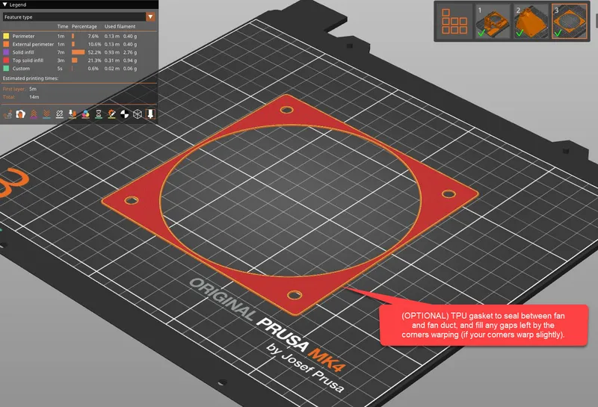Toggle Tool changes visibility icon

click(x=73, y=114)
